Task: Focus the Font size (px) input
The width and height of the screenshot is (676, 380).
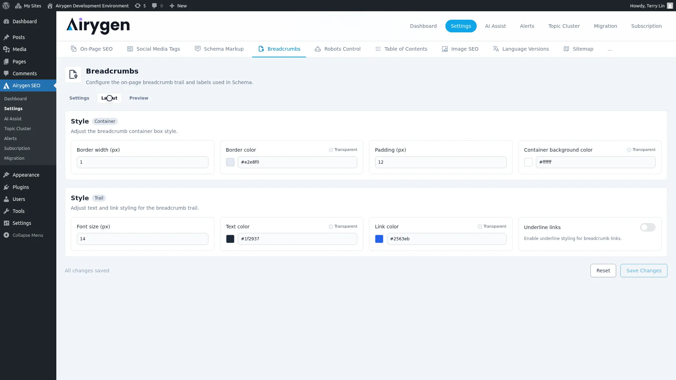Action: [142, 239]
